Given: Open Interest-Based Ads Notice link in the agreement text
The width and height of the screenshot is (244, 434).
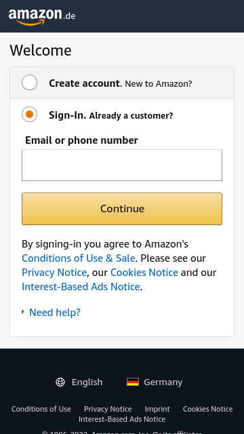Looking at the screenshot, I should coord(81,287).
